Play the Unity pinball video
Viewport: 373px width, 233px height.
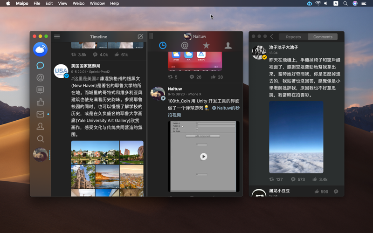click(203, 157)
